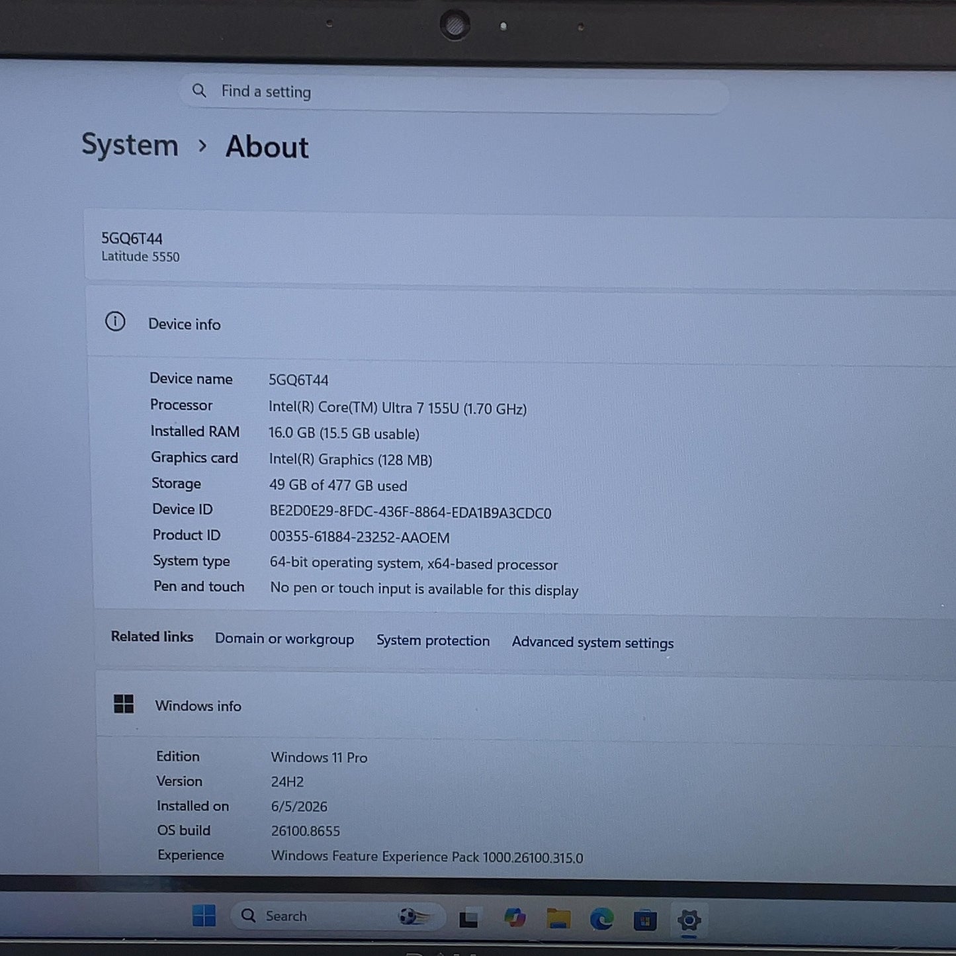Click the Device info circle icon
Image resolution: width=956 pixels, height=956 pixels.
[x=115, y=322]
